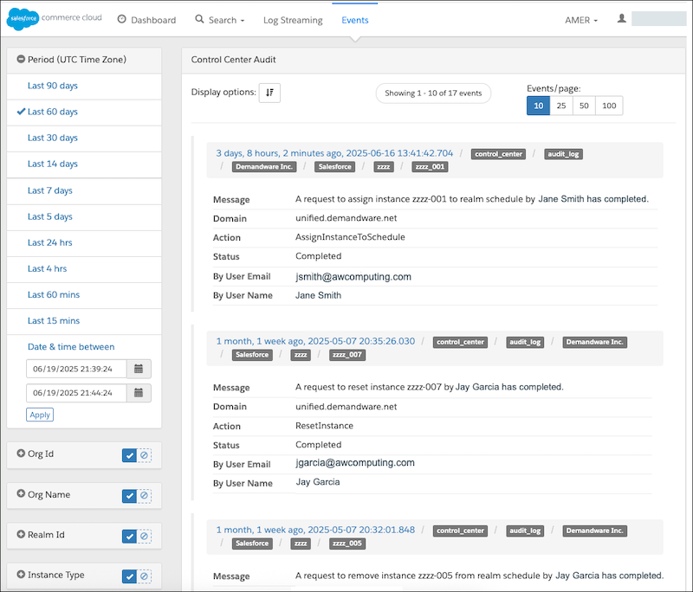Image resolution: width=693 pixels, height=592 pixels.
Task: Expand the Instance Type filter
Action: pyautogui.click(x=21, y=575)
